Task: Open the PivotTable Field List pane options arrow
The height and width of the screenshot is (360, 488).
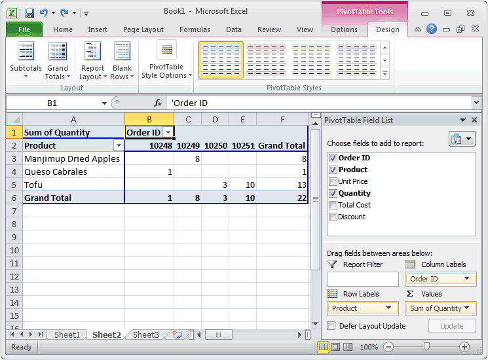Action: (463, 120)
